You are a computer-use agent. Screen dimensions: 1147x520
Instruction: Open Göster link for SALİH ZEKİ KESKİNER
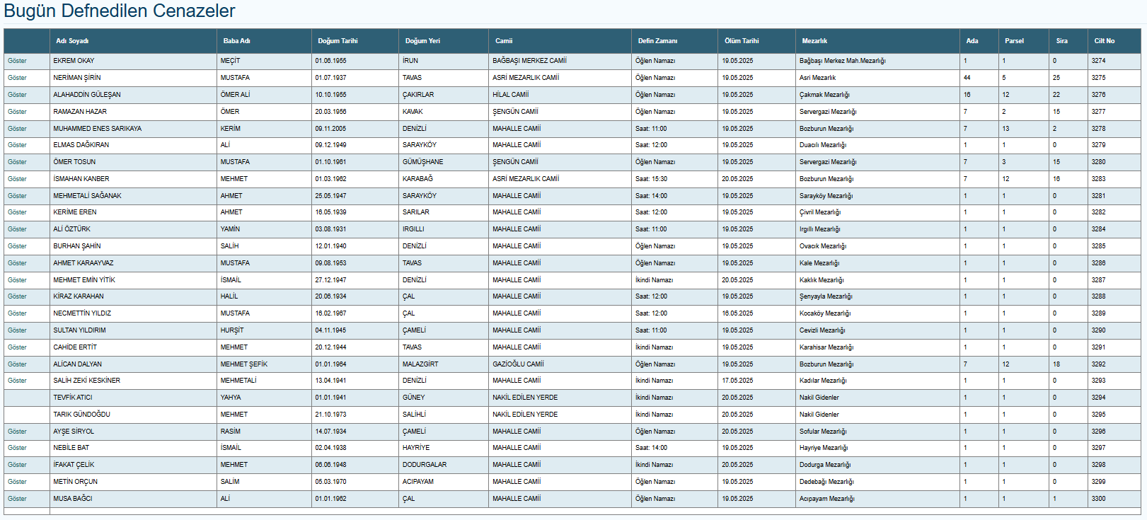point(17,381)
